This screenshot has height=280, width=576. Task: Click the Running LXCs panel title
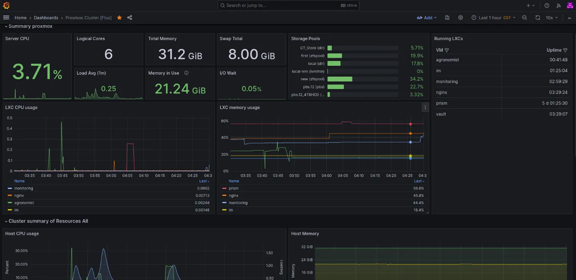click(449, 39)
